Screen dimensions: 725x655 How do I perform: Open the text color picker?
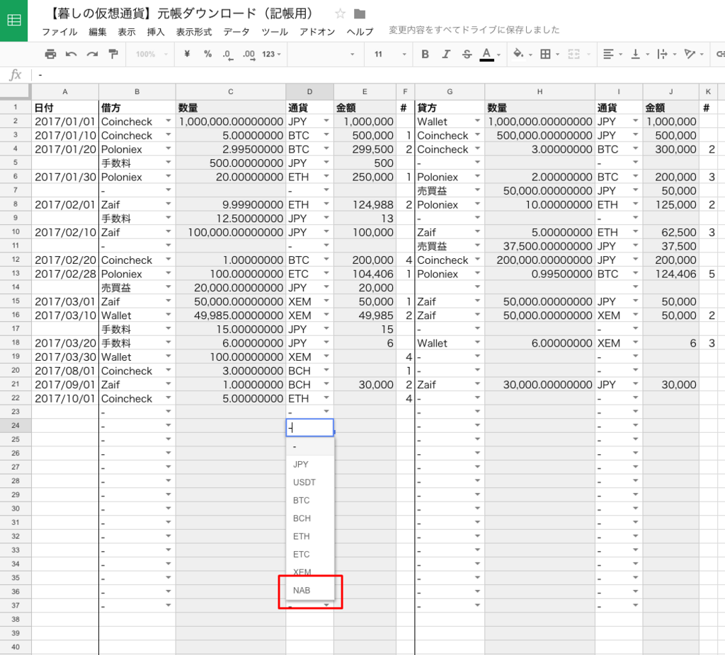click(486, 53)
